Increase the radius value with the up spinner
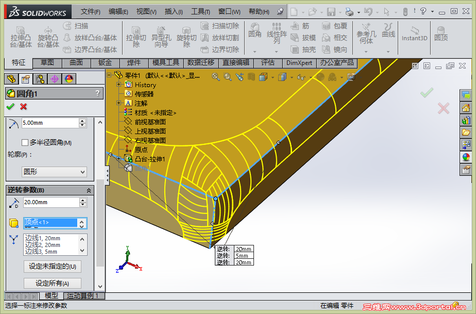Viewport: 476px width, 314px height. pos(82,121)
